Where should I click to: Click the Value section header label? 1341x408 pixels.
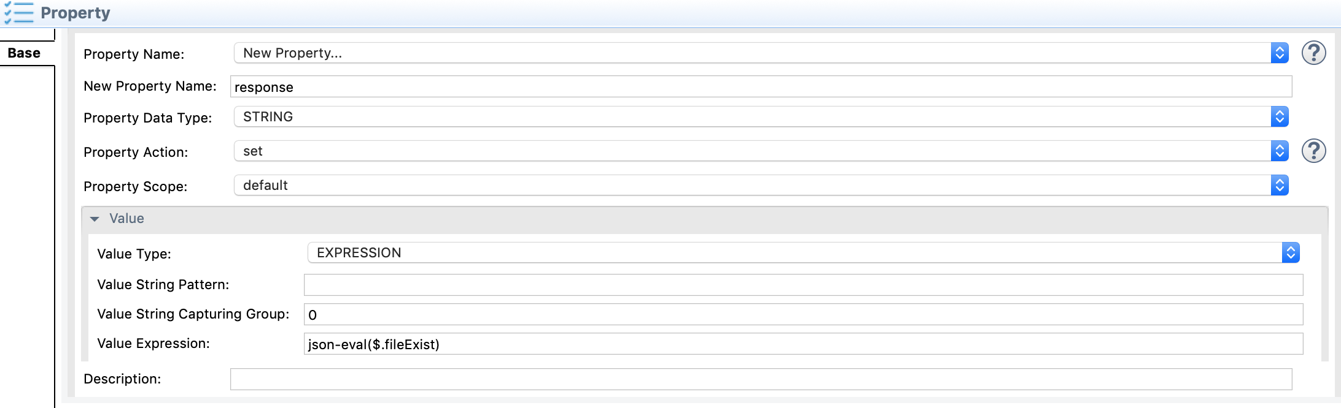pos(126,219)
